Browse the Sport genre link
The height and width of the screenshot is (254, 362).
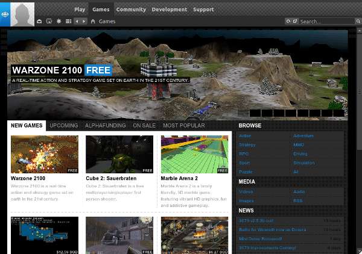pyautogui.click(x=244, y=163)
